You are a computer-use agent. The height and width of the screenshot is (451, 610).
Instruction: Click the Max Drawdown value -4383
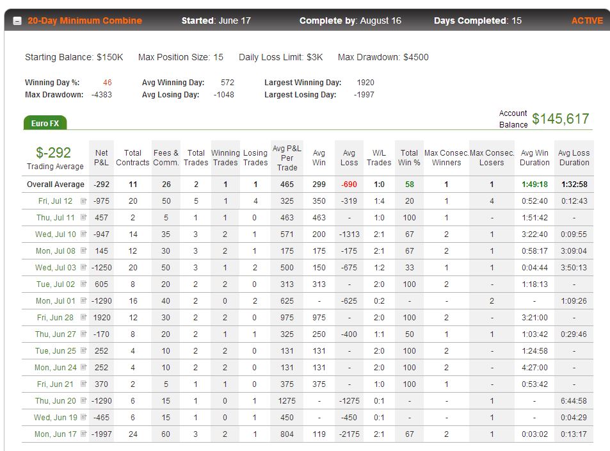coord(102,95)
